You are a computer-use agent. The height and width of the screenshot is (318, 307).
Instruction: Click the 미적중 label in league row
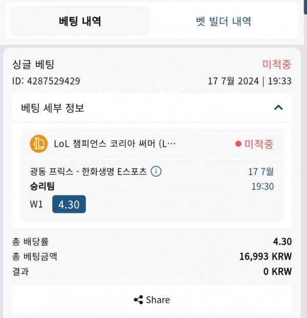coord(259,144)
